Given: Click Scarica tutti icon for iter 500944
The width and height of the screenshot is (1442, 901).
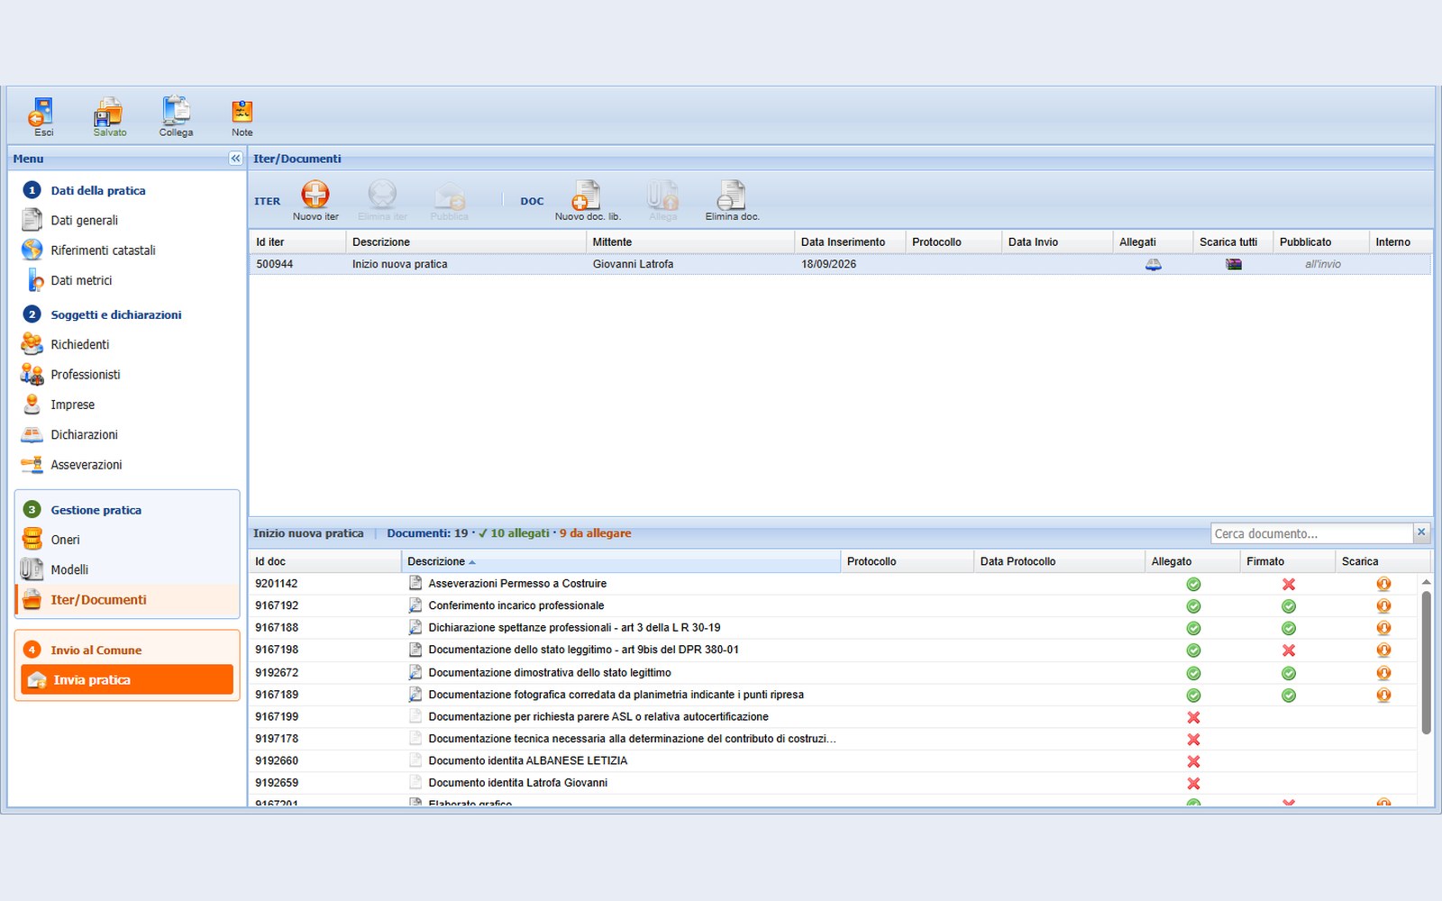Looking at the screenshot, I should (x=1234, y=264).
